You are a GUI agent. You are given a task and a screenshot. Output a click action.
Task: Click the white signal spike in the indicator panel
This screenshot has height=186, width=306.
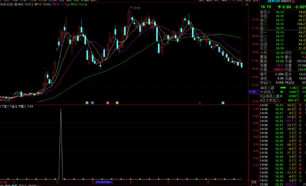tap(61, 144)
